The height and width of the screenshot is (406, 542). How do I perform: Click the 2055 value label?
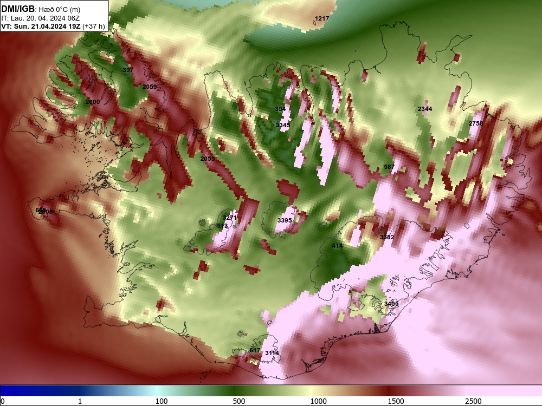tap(208, 159)
